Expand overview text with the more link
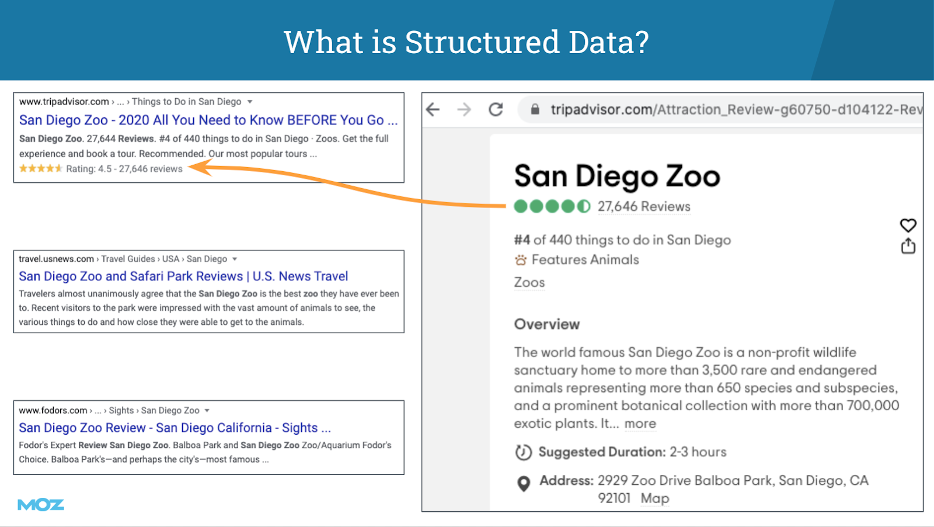The image size is (934, 527). 640,424
